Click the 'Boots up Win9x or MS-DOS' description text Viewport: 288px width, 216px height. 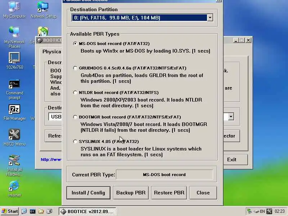pos(145,51)
